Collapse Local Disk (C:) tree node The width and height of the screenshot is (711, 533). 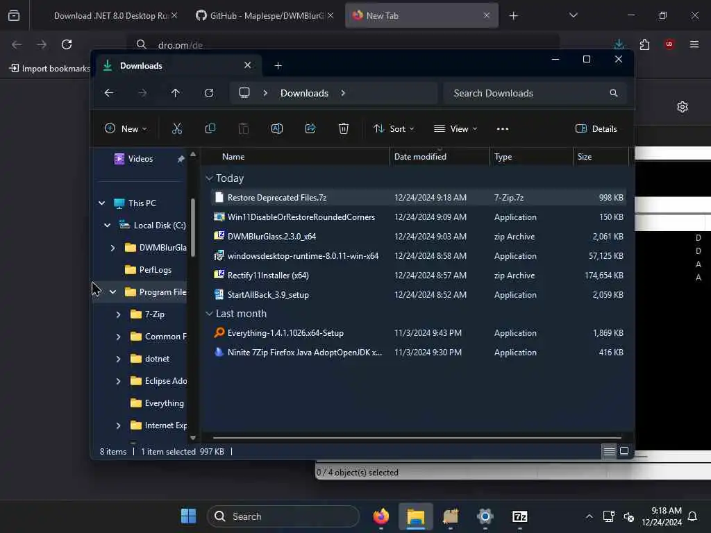point(108,226)
